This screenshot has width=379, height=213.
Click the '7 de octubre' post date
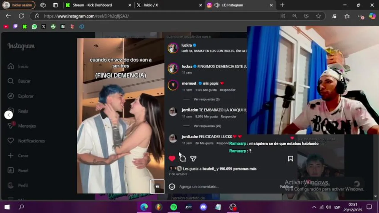(x=178, y=174)
